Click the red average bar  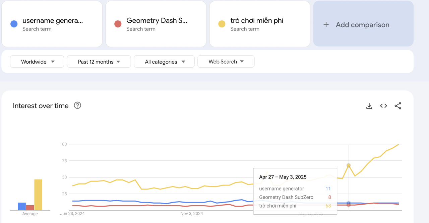(30, 208)
